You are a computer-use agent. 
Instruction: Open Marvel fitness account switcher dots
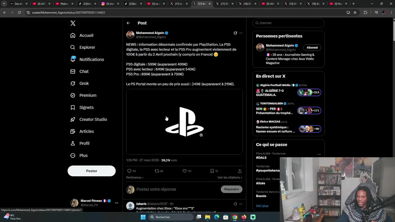coord(116,203)
